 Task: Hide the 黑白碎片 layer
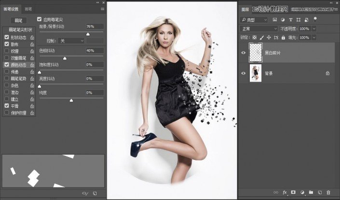coord(244,53)
